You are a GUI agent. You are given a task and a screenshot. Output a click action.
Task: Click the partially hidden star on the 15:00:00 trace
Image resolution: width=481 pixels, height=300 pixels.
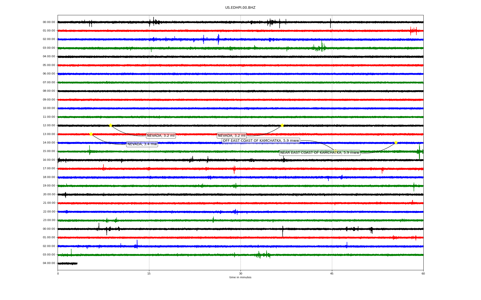(335, 151)
